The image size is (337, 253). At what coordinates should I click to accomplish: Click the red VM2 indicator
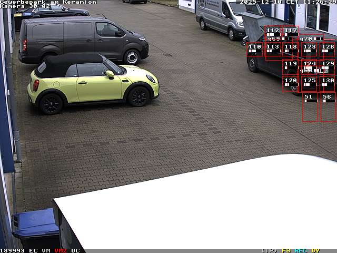click(x=61, y=250)
